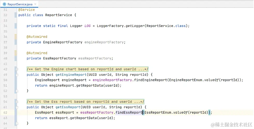This screenshot has height=129, width=254.
Task: Click the ReportService.class argument on line 34
Action: coord(166,26)
